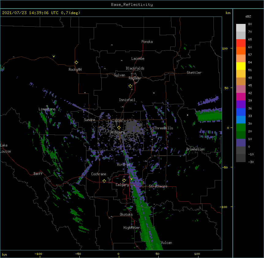Click the yellow marker south of Cochrane

104,181
